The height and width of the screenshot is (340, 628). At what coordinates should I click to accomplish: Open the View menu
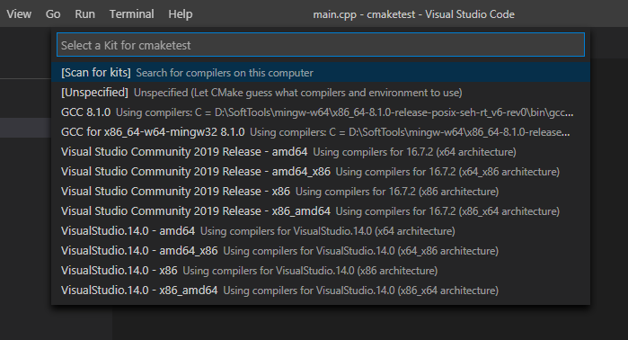pos(19,14)
